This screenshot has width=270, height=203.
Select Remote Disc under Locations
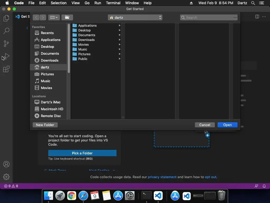[x=49, y=116]
